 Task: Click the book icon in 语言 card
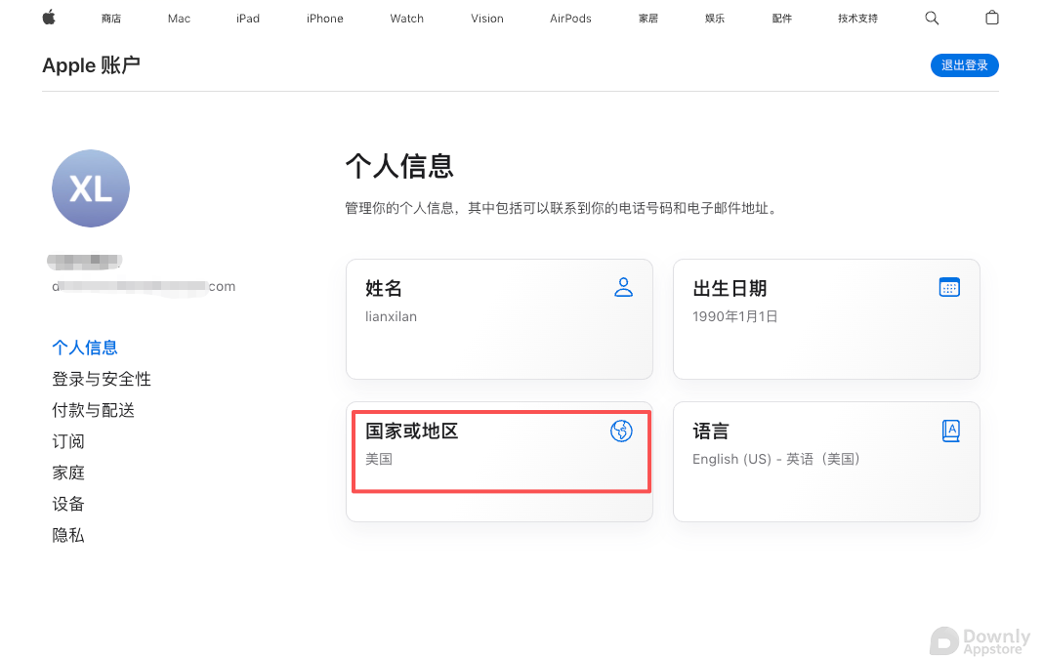(x=950, y=431)
